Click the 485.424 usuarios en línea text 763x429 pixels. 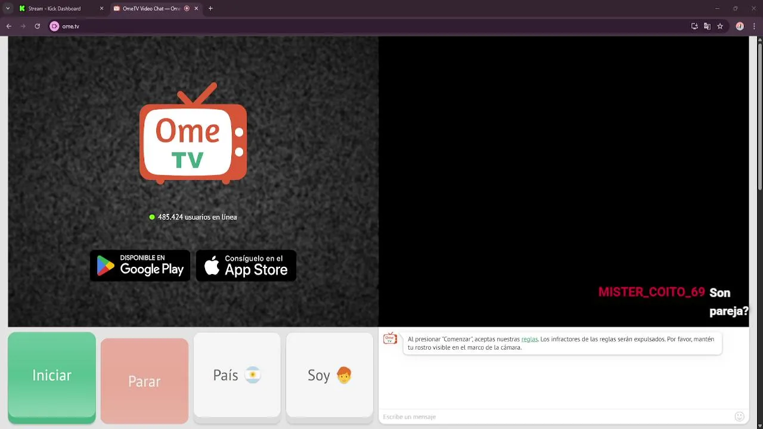coord(197,217)
